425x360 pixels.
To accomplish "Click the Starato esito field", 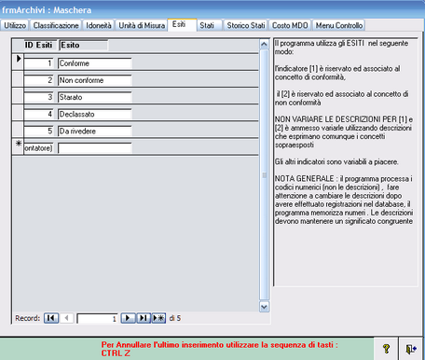I will pos(95,97).
